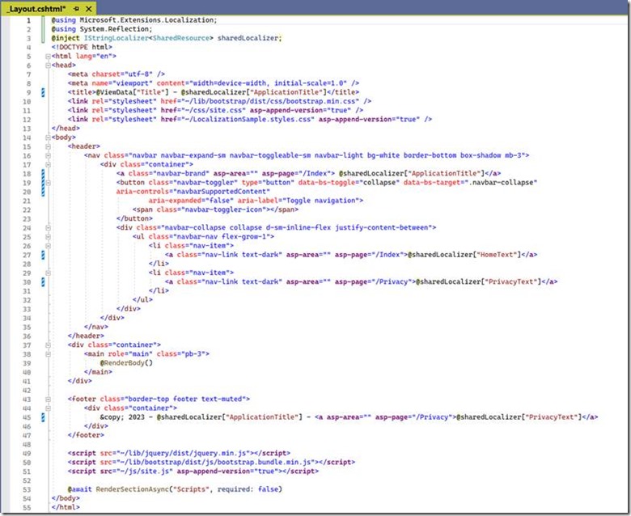Collapse the navbar-toggler button on line 19

pos(48,183)
